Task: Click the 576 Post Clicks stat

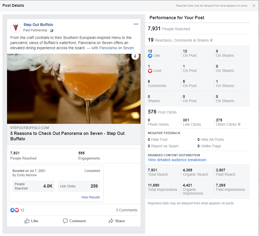Action: click(162, 112)
